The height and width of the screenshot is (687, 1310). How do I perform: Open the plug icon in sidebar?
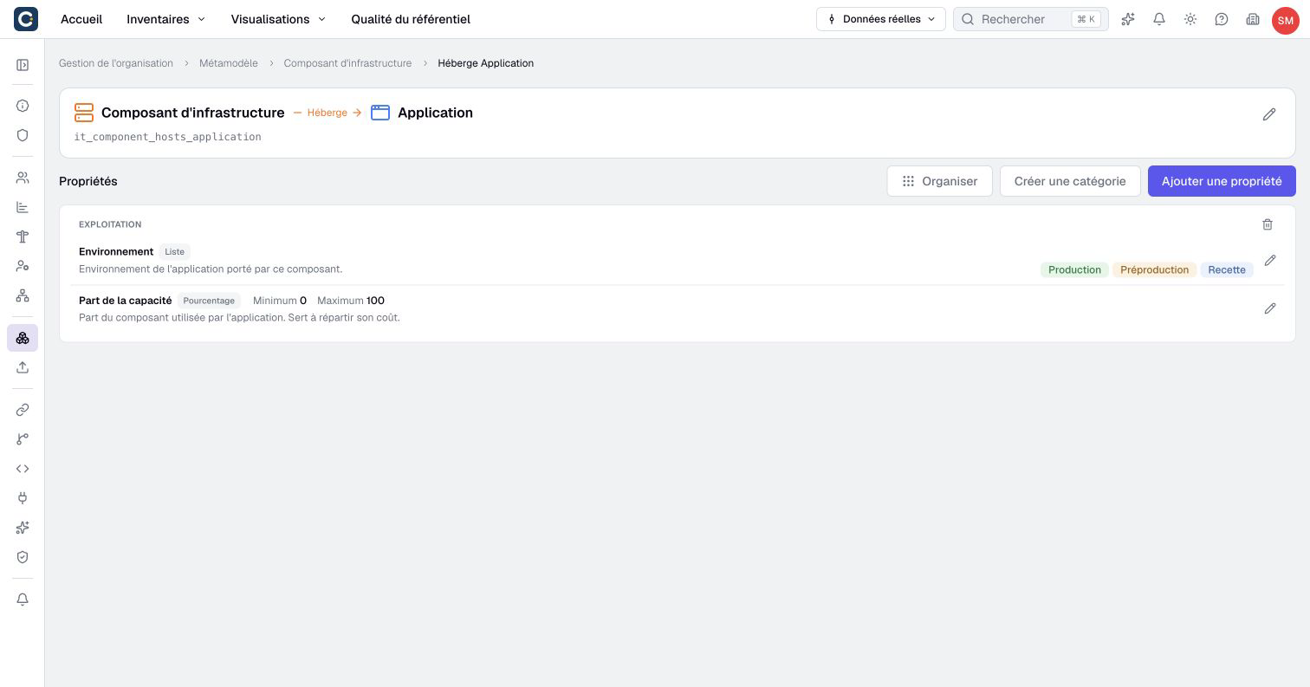[23, 498]
